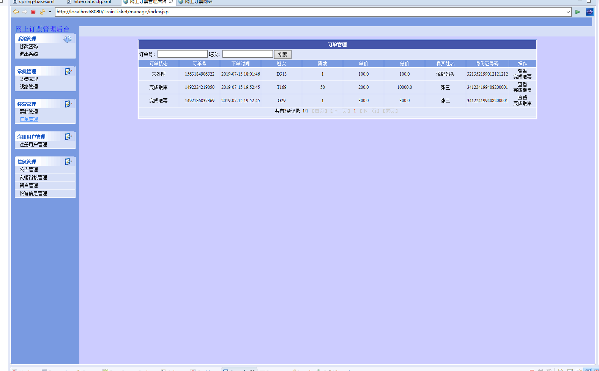Switch to the hibernate.cfg.xml editor tab
This screenshot has height=371, width=599.
pyautogui.click(x=89, y=2)
